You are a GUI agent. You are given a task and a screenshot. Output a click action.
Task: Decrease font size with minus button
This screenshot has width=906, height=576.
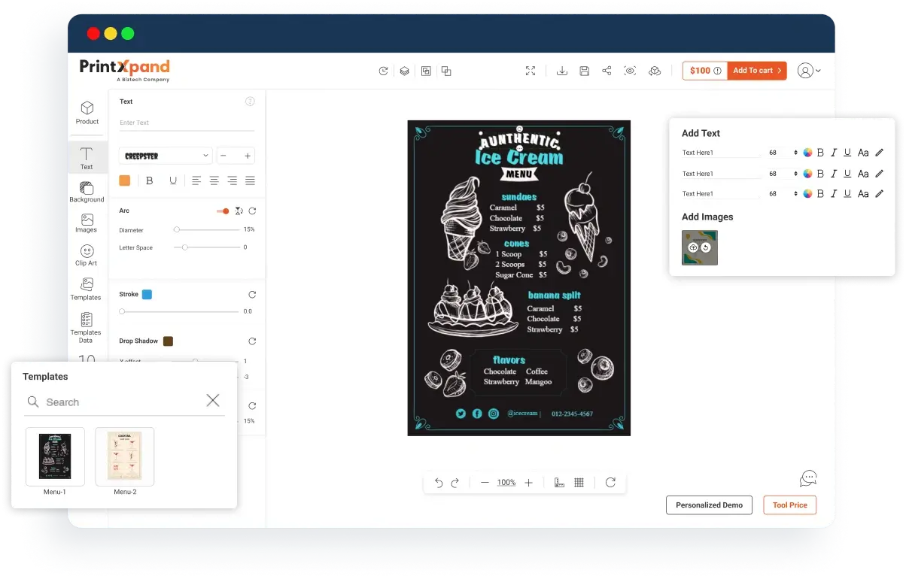pyautogui.click(x=224, y=156)
